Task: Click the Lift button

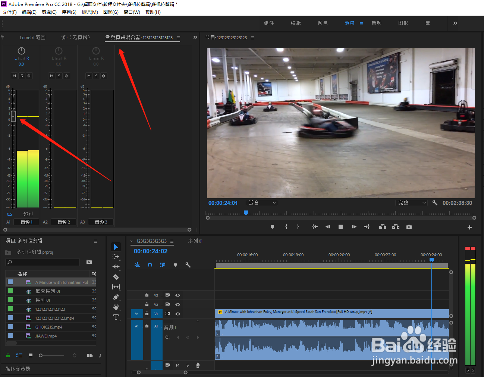Action: tap(383, 227)
